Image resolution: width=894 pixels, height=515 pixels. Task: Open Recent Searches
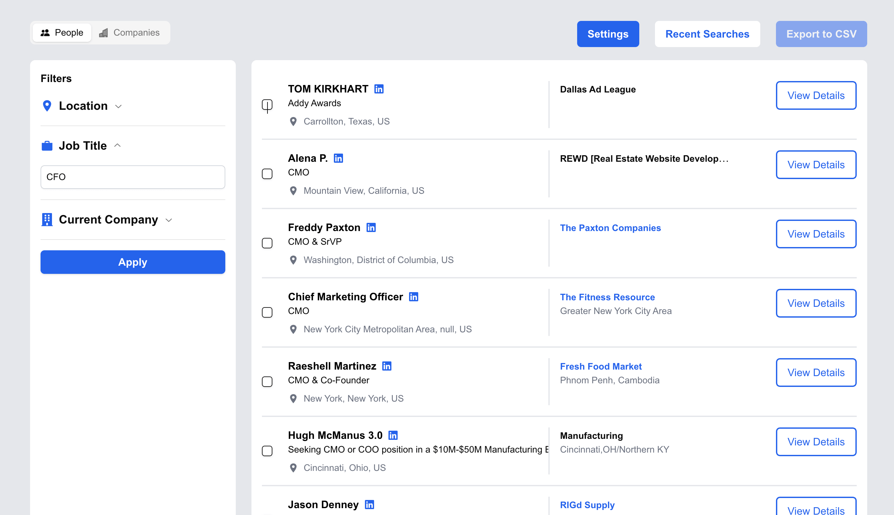[708, 34]
